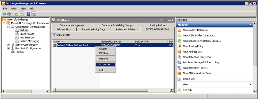Open the Help menu in menu bar

coord(32,8)
